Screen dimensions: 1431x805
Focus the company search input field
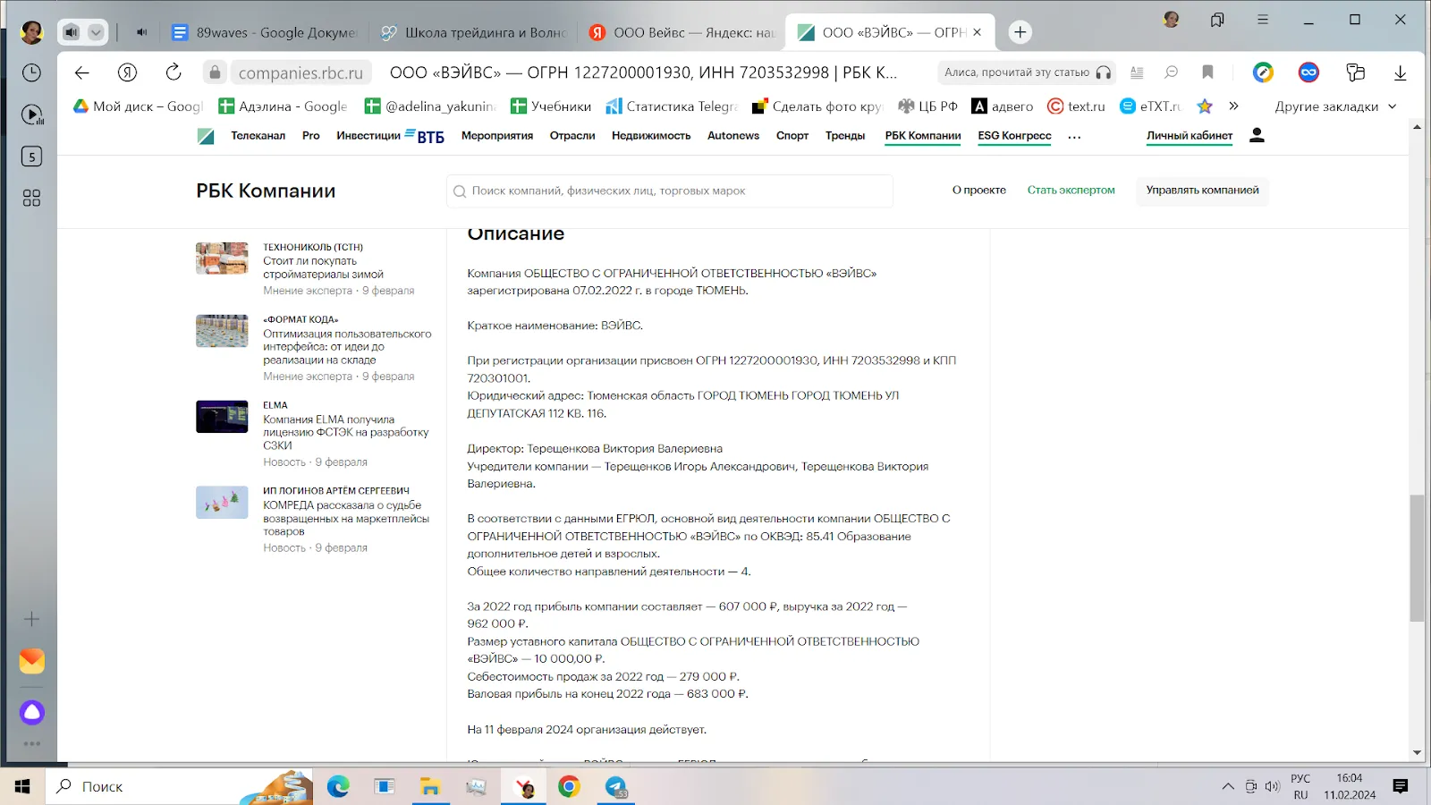[x=669, y=191]
